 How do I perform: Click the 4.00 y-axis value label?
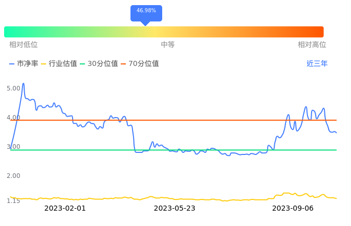coord(13,118)
